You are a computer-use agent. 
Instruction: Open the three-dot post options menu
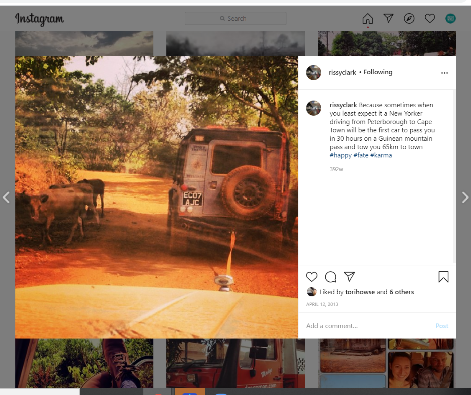444,73
